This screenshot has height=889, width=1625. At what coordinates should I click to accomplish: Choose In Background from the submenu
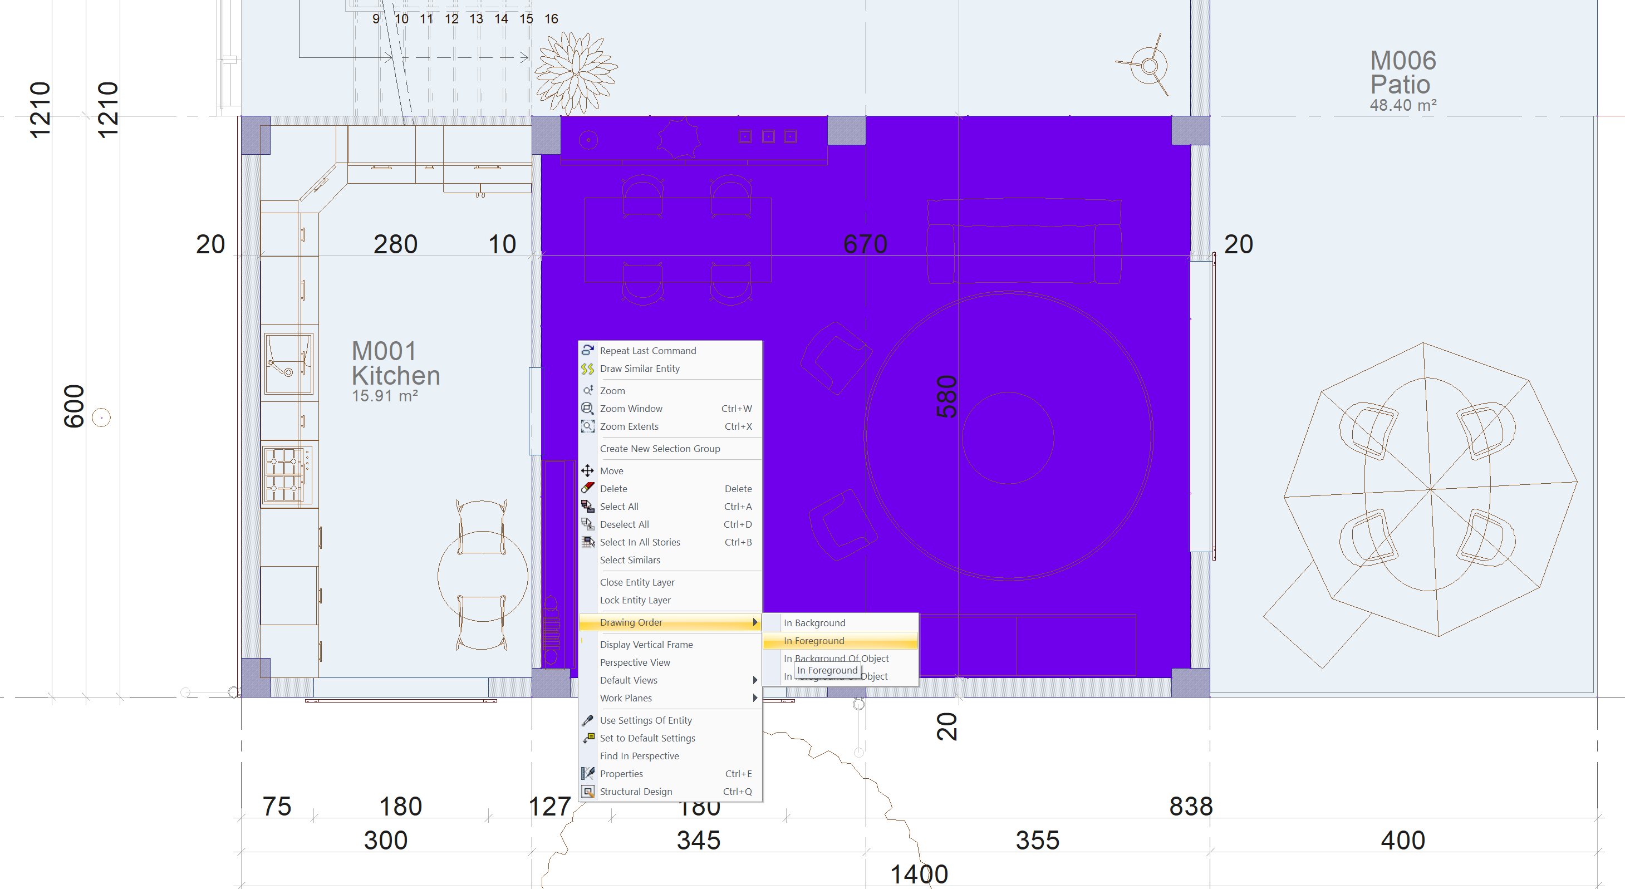[x=814, y=623]
